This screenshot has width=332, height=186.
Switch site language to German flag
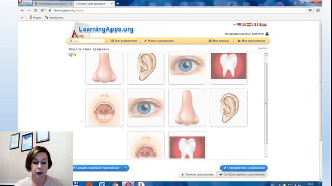coord(239,25)
